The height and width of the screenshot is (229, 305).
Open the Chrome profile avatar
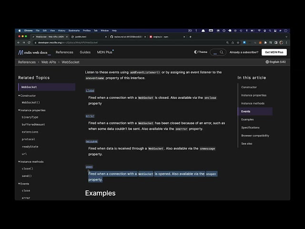tap(281, 42)
